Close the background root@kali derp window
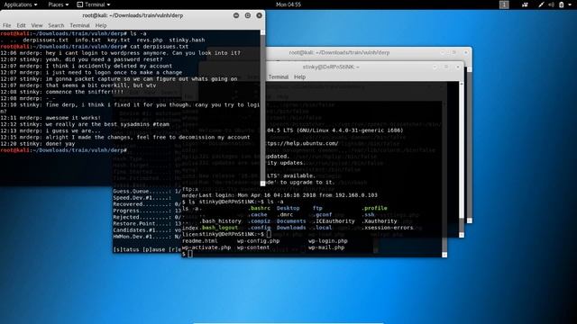The image size is (577, 324). coord(466,52)
